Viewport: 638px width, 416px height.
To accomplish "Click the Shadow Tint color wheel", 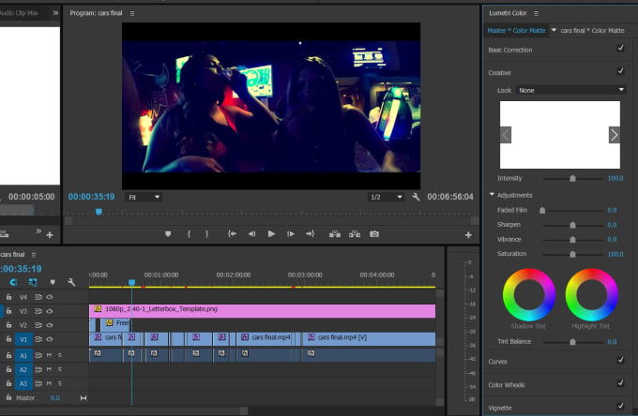I will click(529, 294).
